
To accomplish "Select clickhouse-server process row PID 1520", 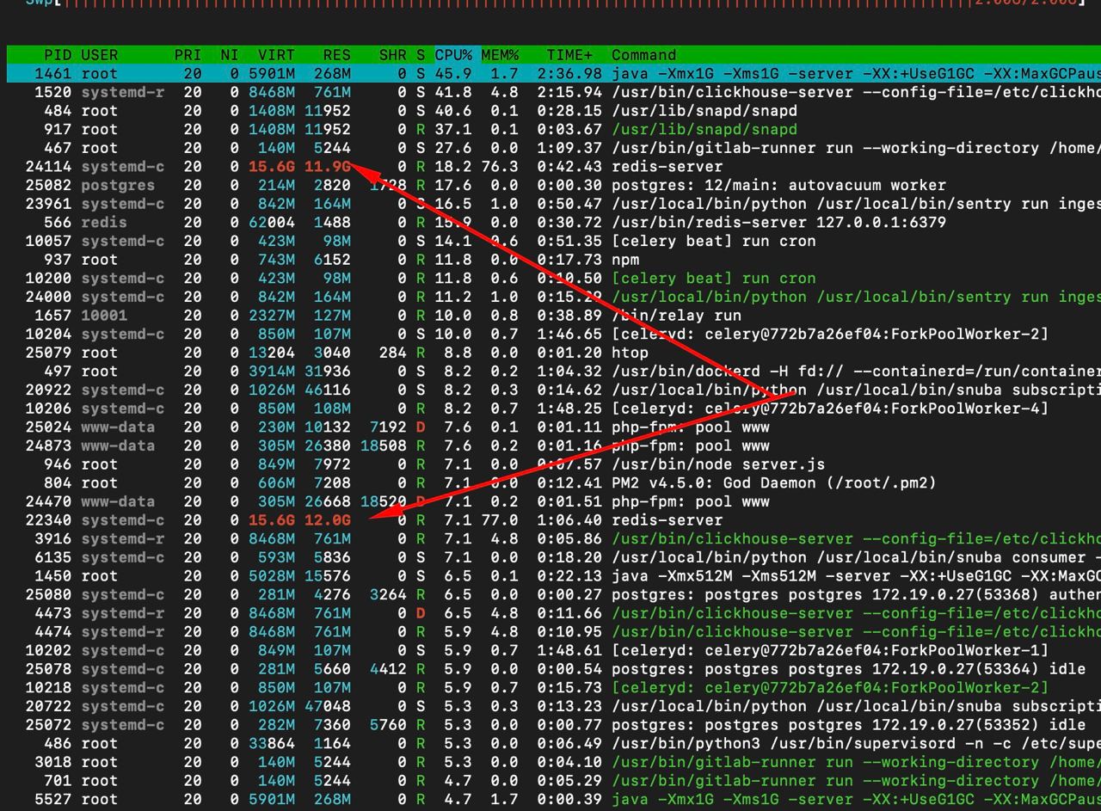I will point(554,92).
